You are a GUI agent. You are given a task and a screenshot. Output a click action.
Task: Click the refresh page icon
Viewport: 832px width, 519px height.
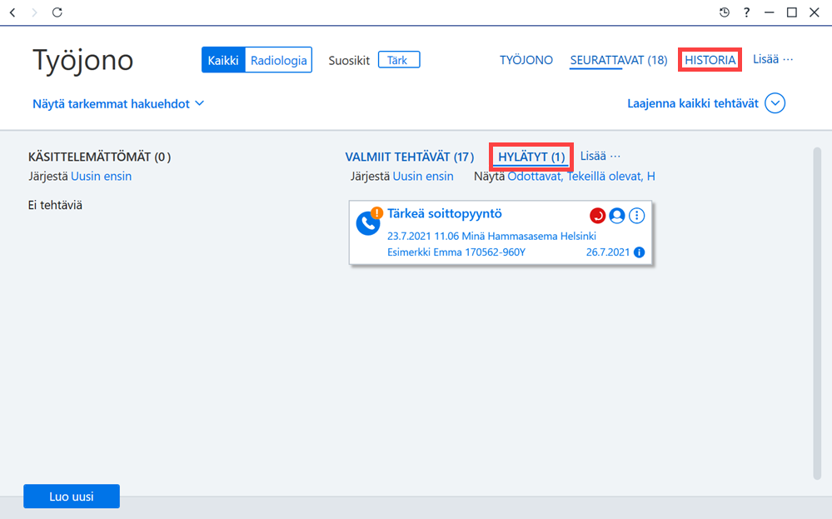pos(57,12)
